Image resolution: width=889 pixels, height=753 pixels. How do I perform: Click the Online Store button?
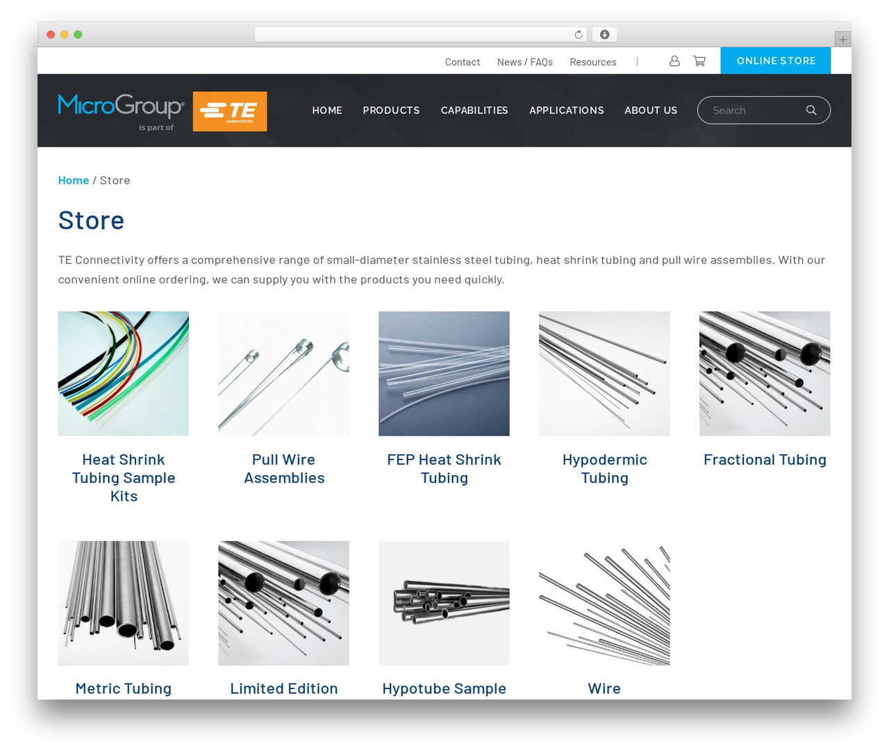(776, 60)
